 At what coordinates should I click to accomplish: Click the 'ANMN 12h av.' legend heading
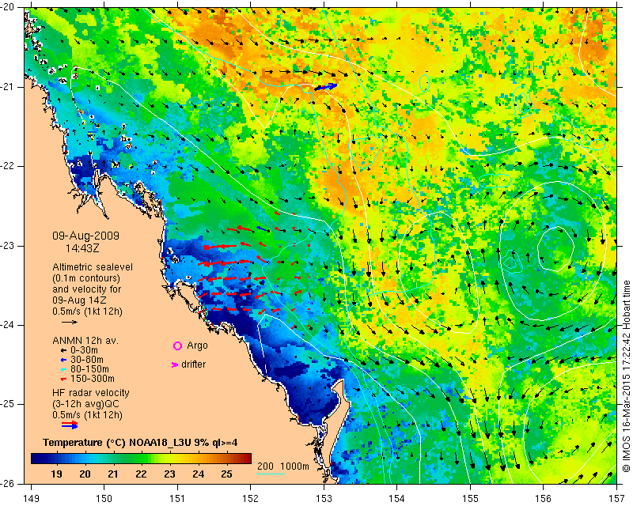[85, 341]
